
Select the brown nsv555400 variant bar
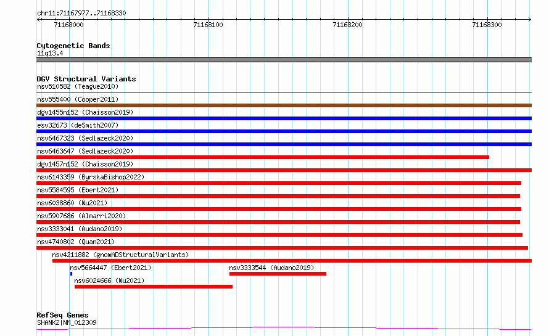pos(284,105)
